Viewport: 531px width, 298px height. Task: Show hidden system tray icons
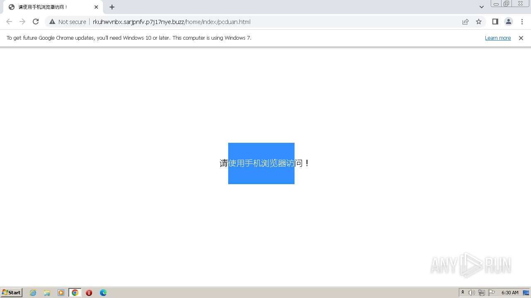(463, 293)
